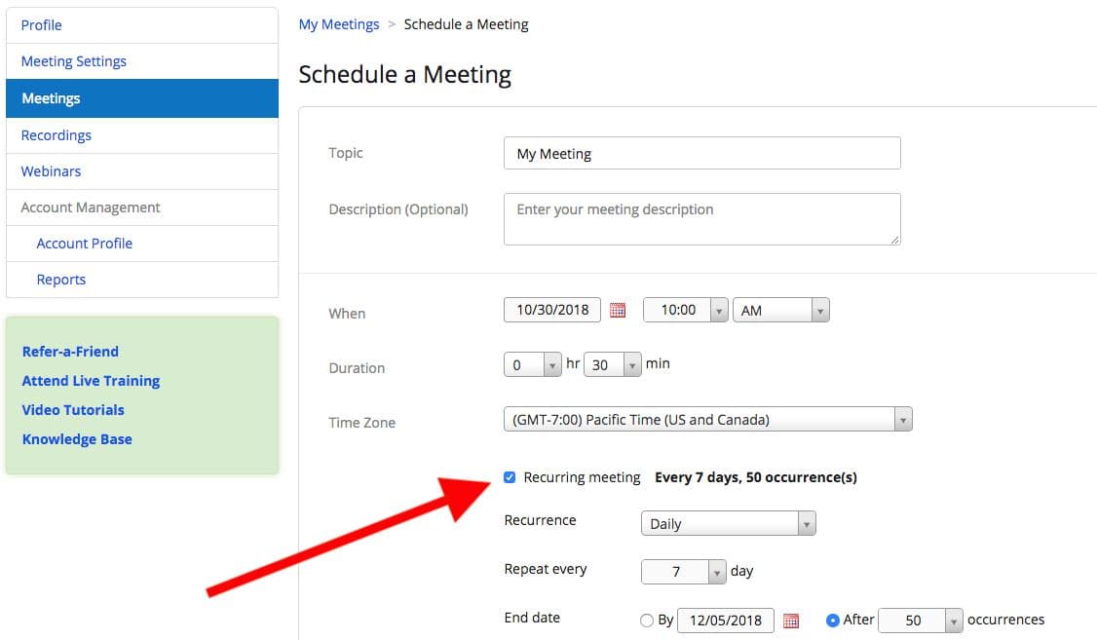Open the Recurrence 'Daily' dropdown

point(728,524)
